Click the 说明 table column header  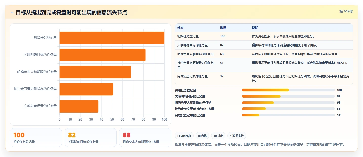tap(255, 28)
